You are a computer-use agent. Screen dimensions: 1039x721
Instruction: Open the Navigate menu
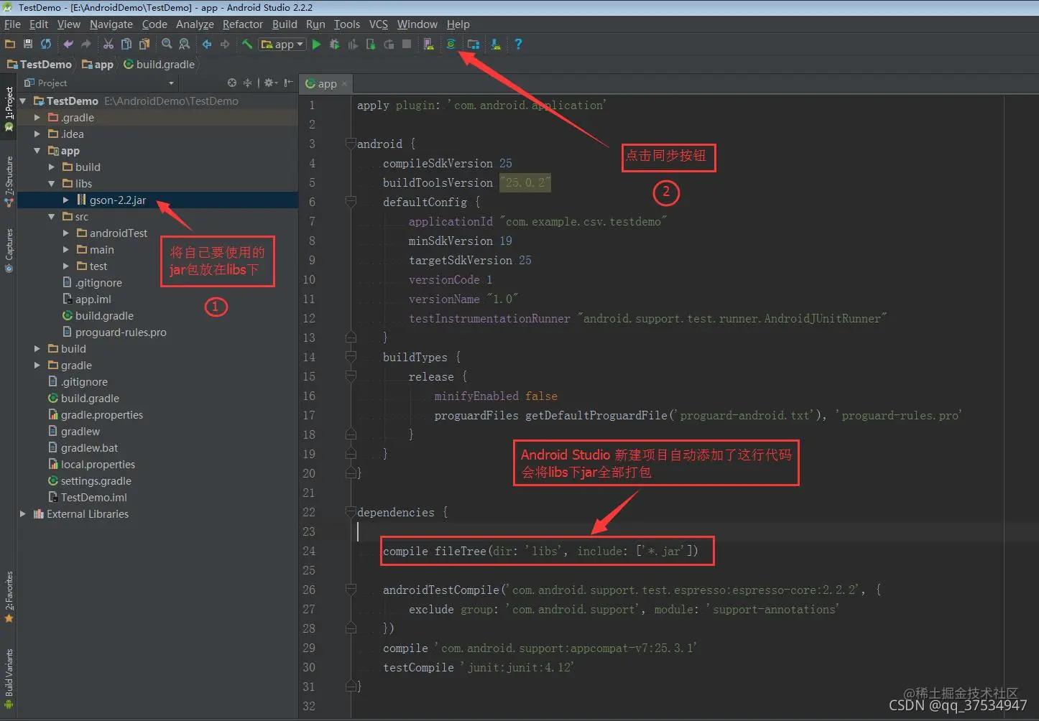point(111,24)
